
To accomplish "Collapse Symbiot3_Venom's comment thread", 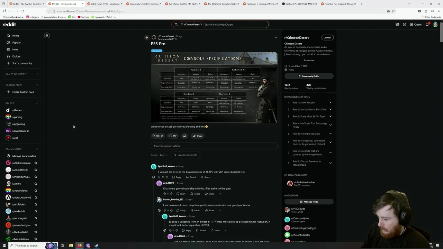I will (x=154, y=177).
